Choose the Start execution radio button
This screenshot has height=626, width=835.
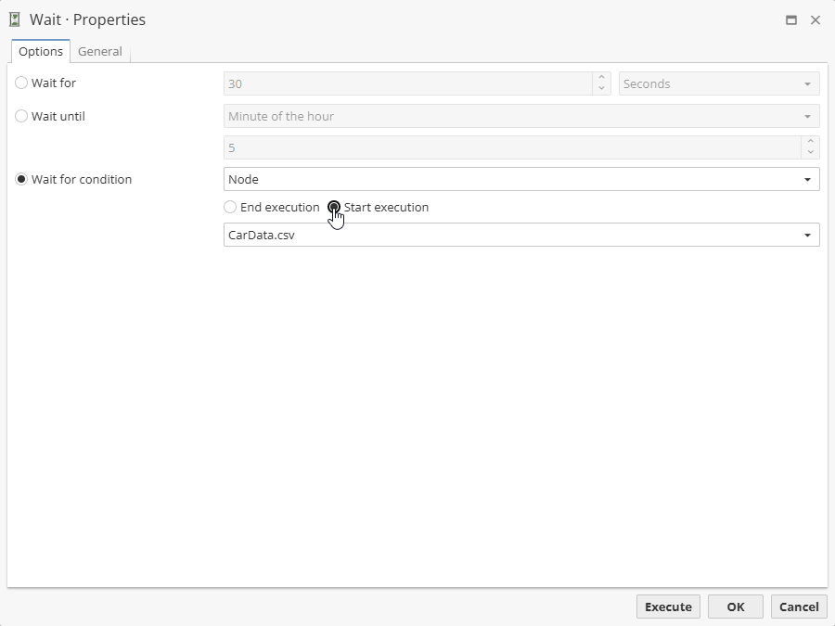334,208
